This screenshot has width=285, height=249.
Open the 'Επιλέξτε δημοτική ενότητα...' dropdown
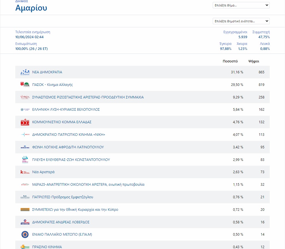click(241, 21)
